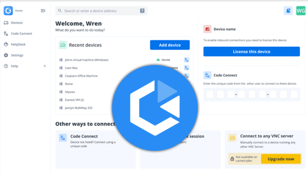Select the Everest VM (2) device
This screenshot has height=172, width=308.
tap(74, 100)
